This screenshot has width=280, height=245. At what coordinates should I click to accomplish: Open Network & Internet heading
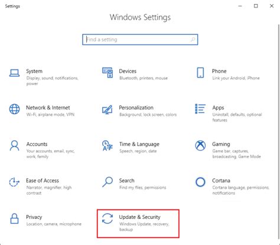pos(48,108)
